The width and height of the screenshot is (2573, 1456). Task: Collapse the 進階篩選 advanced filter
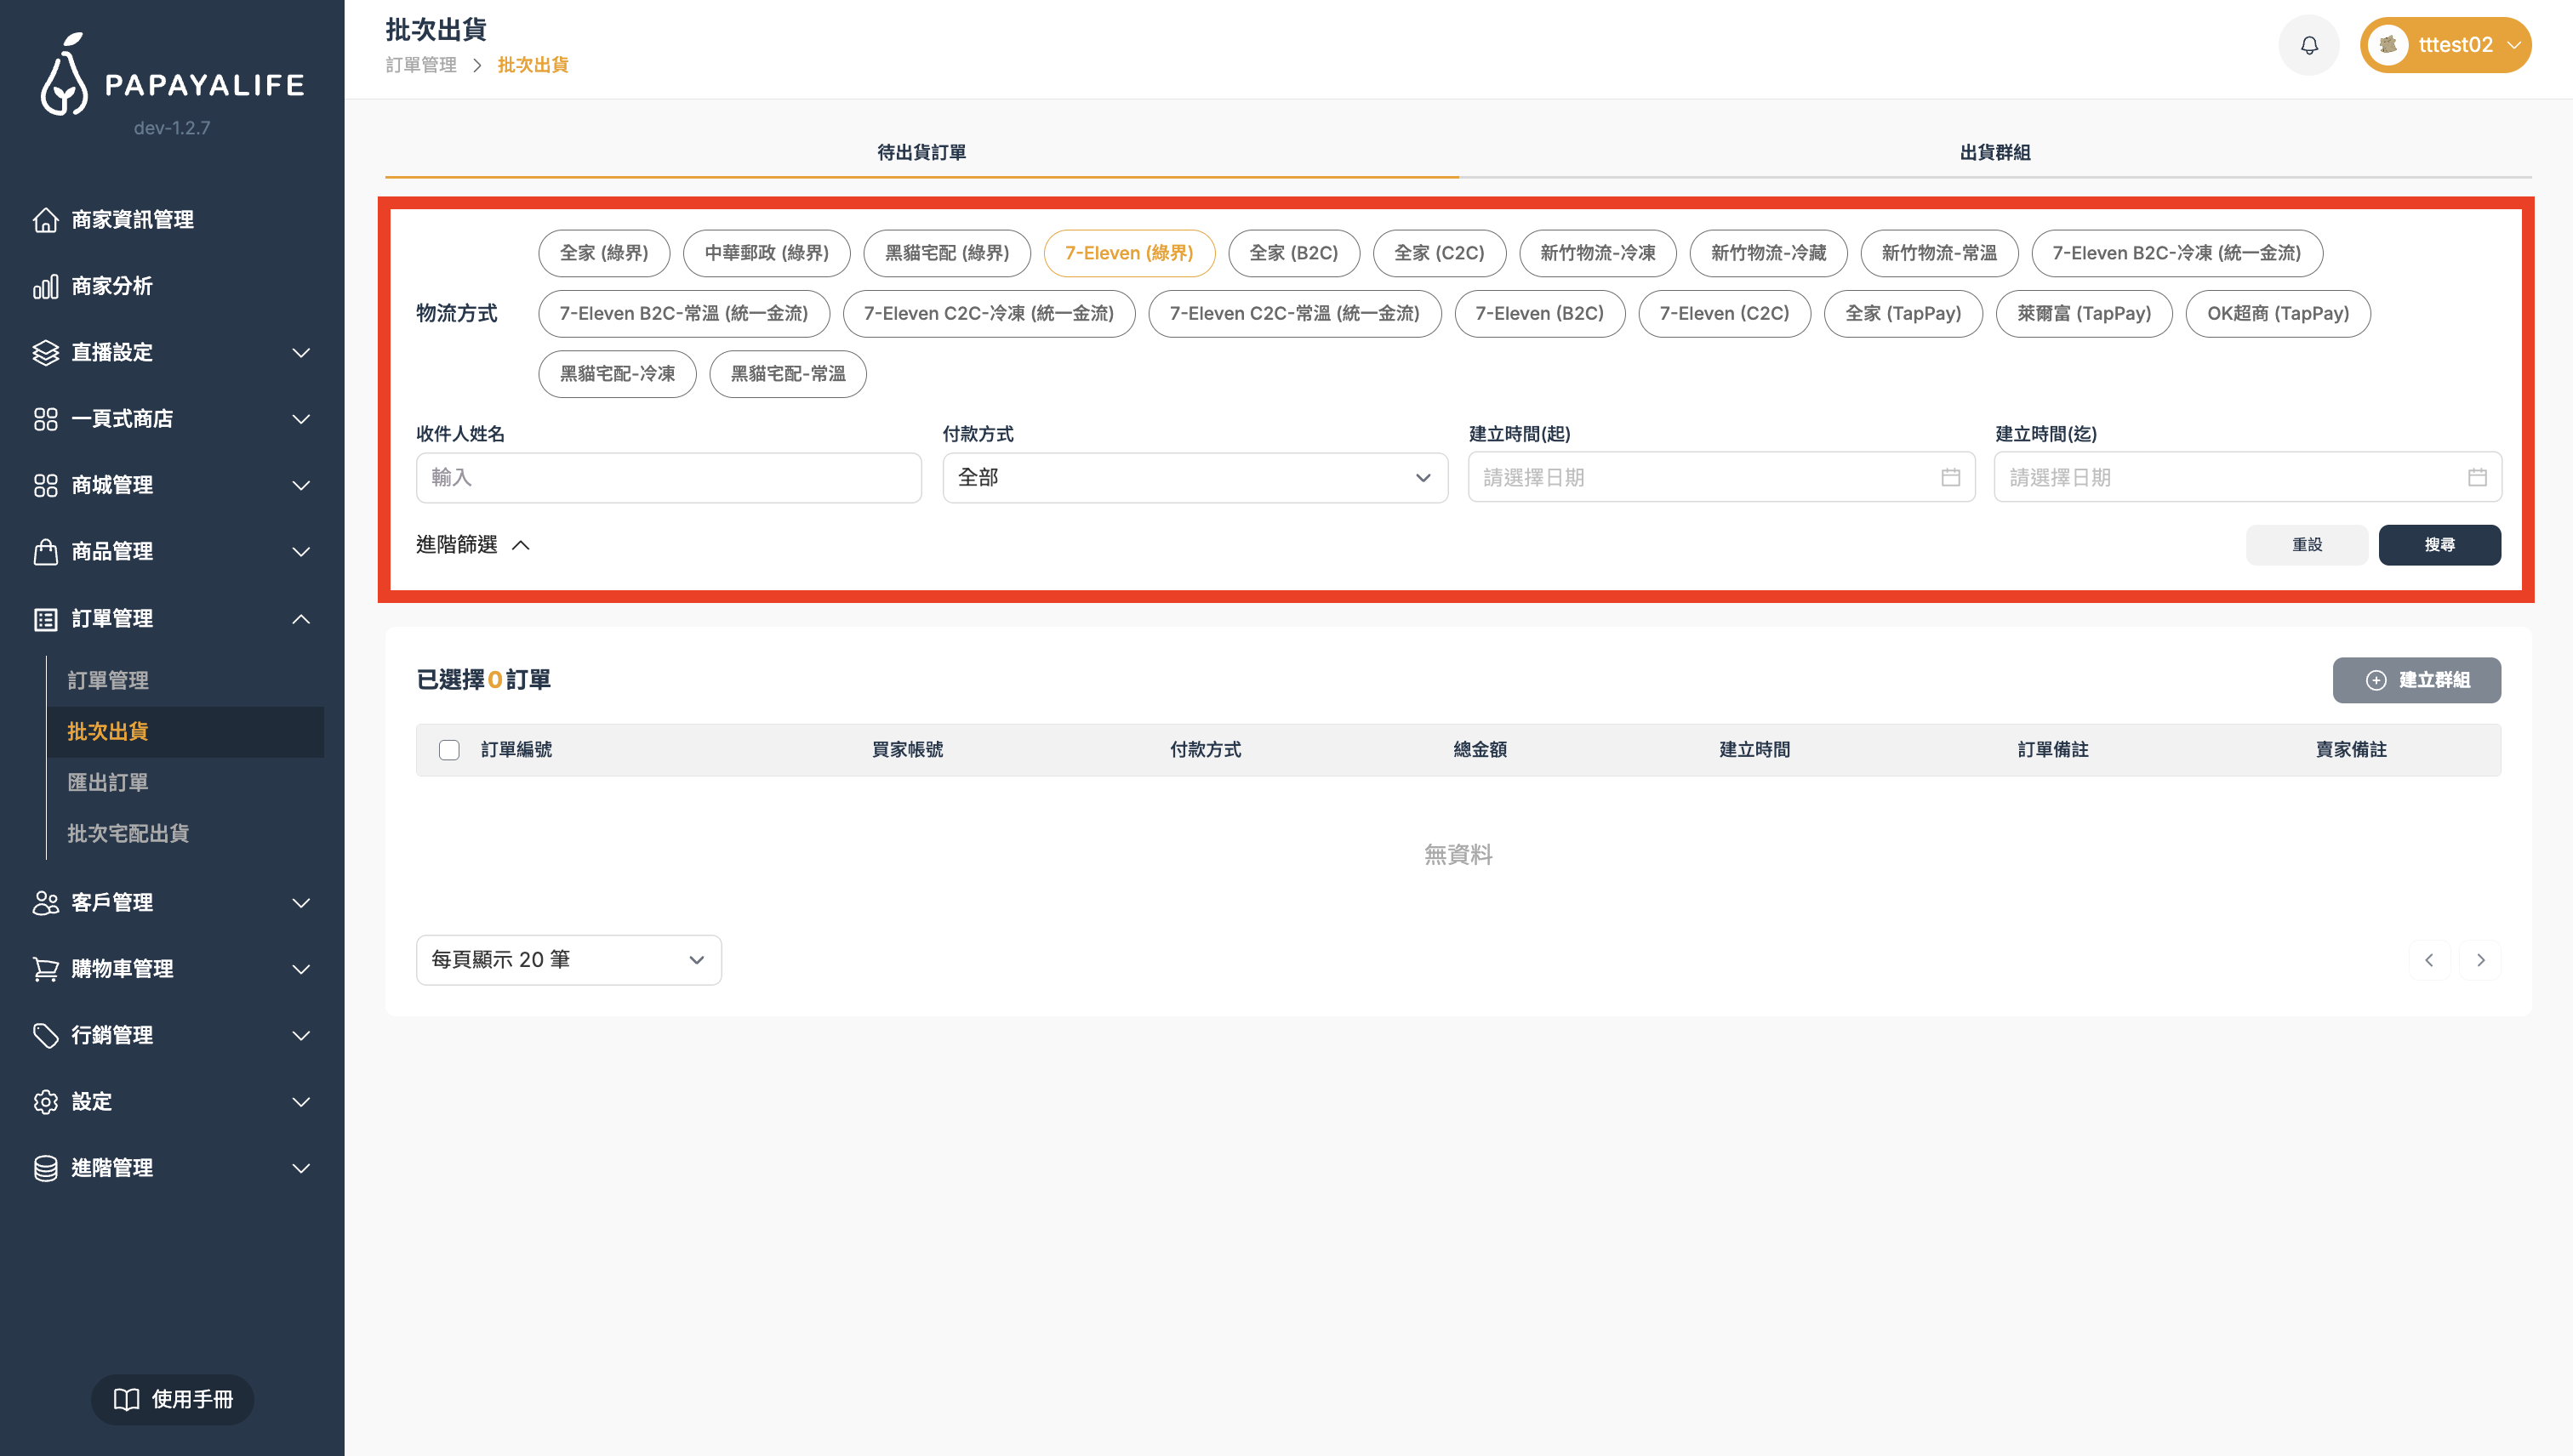tap(472, 545)
